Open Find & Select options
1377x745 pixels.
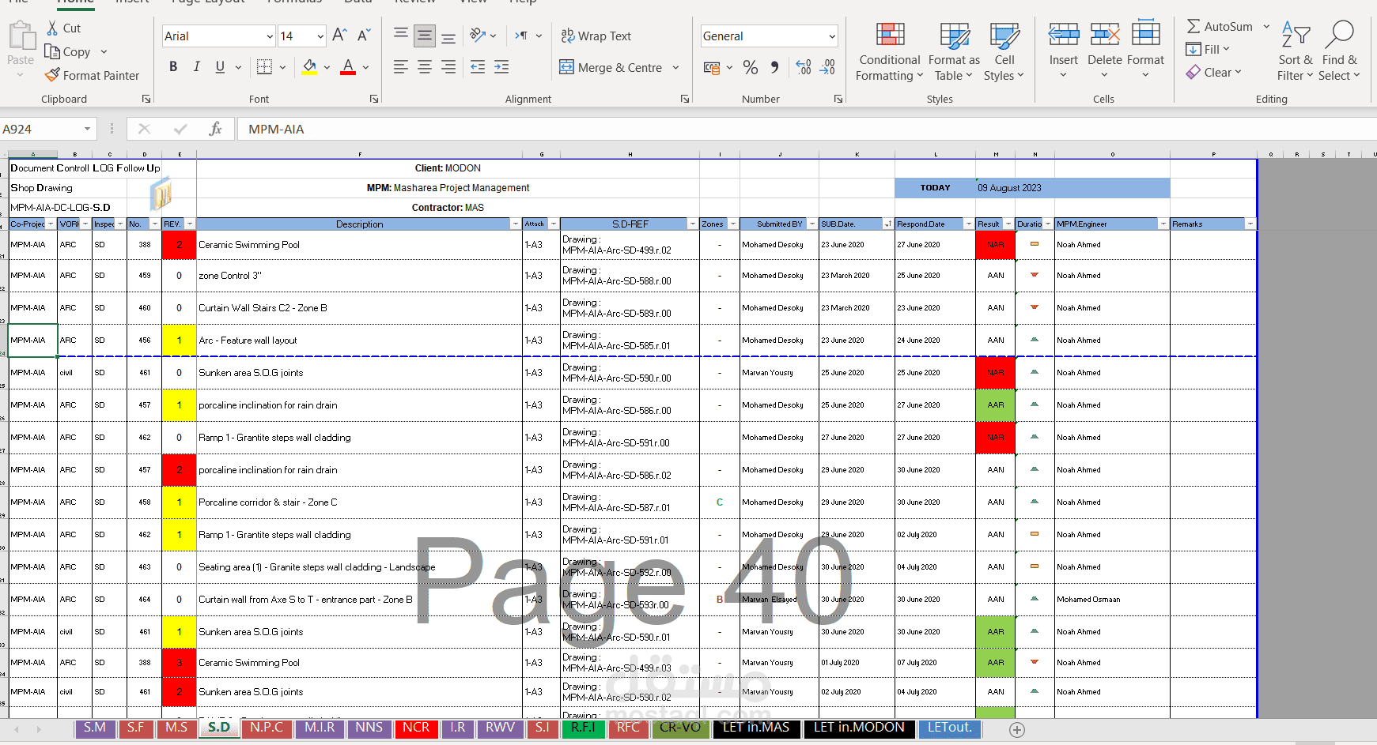pyautogui.click(x=1339, y=52)
